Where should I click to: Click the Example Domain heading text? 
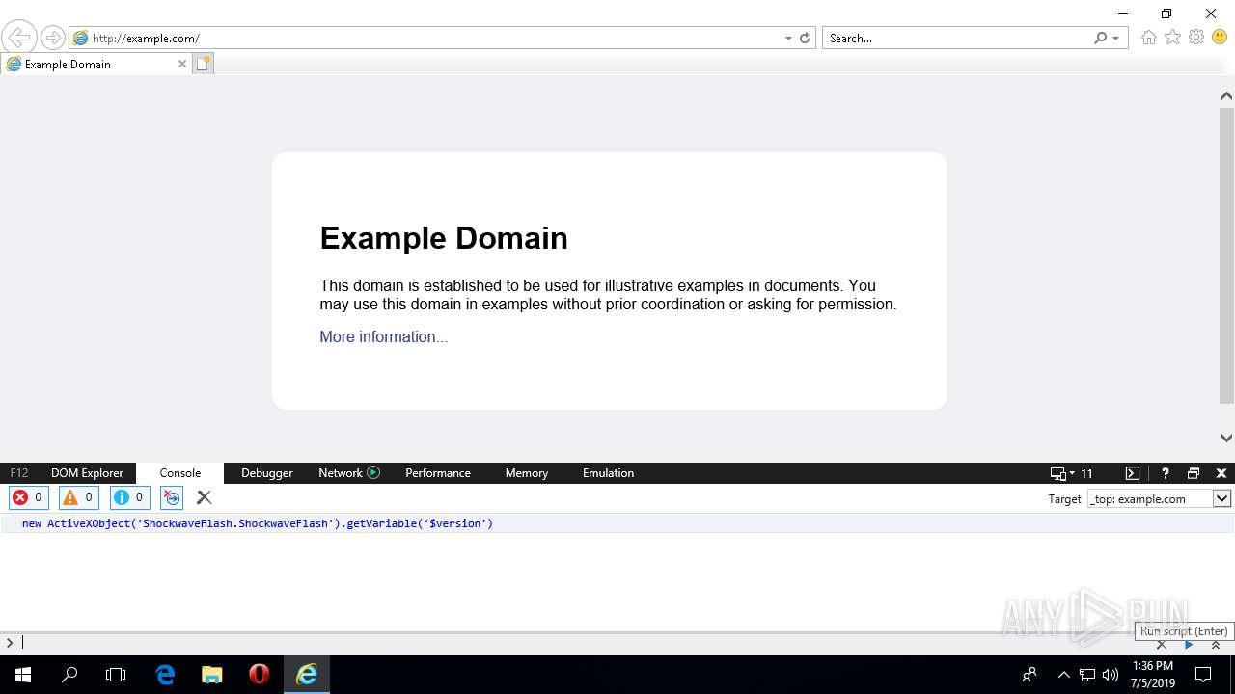tap(444, 238)
